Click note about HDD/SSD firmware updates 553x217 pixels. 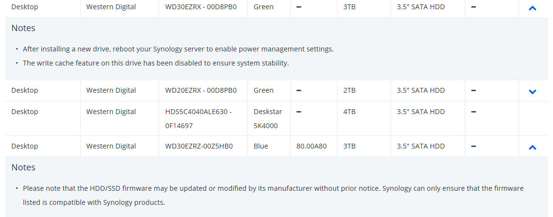tap(273, 196)
